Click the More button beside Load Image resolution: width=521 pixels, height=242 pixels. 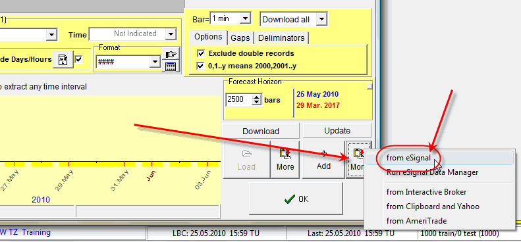[285, 160]
